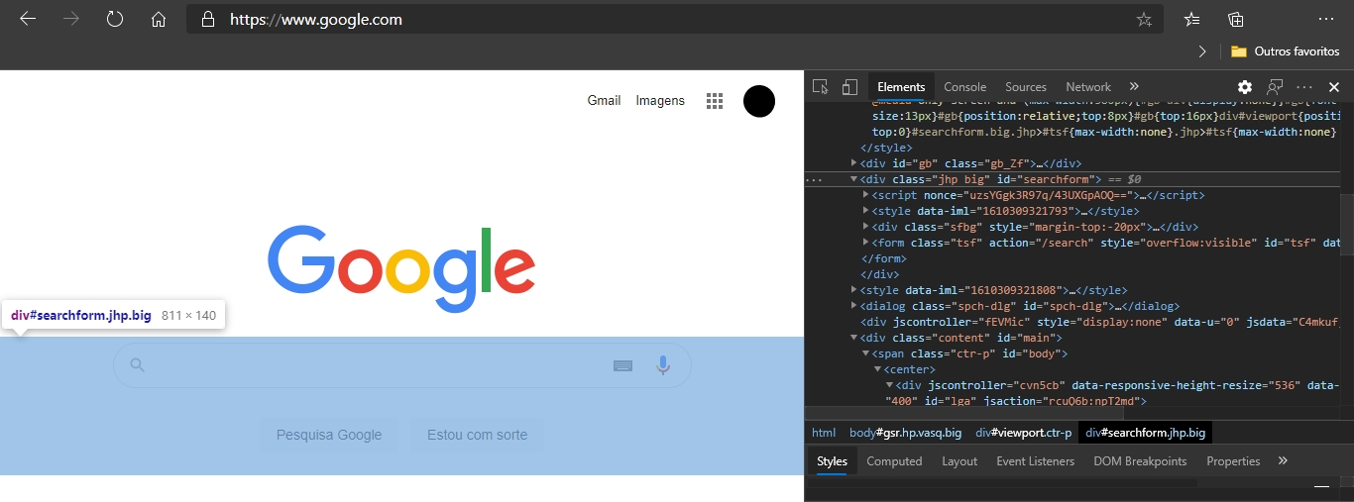
Task: Expand the form class="tsf" node
Action: pyautogui.click(x=866, y=243)
